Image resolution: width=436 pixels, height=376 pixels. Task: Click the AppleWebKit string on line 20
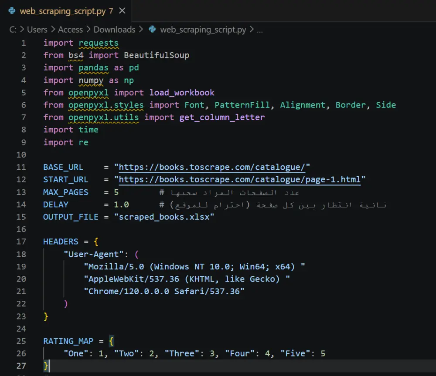[187, 279]
